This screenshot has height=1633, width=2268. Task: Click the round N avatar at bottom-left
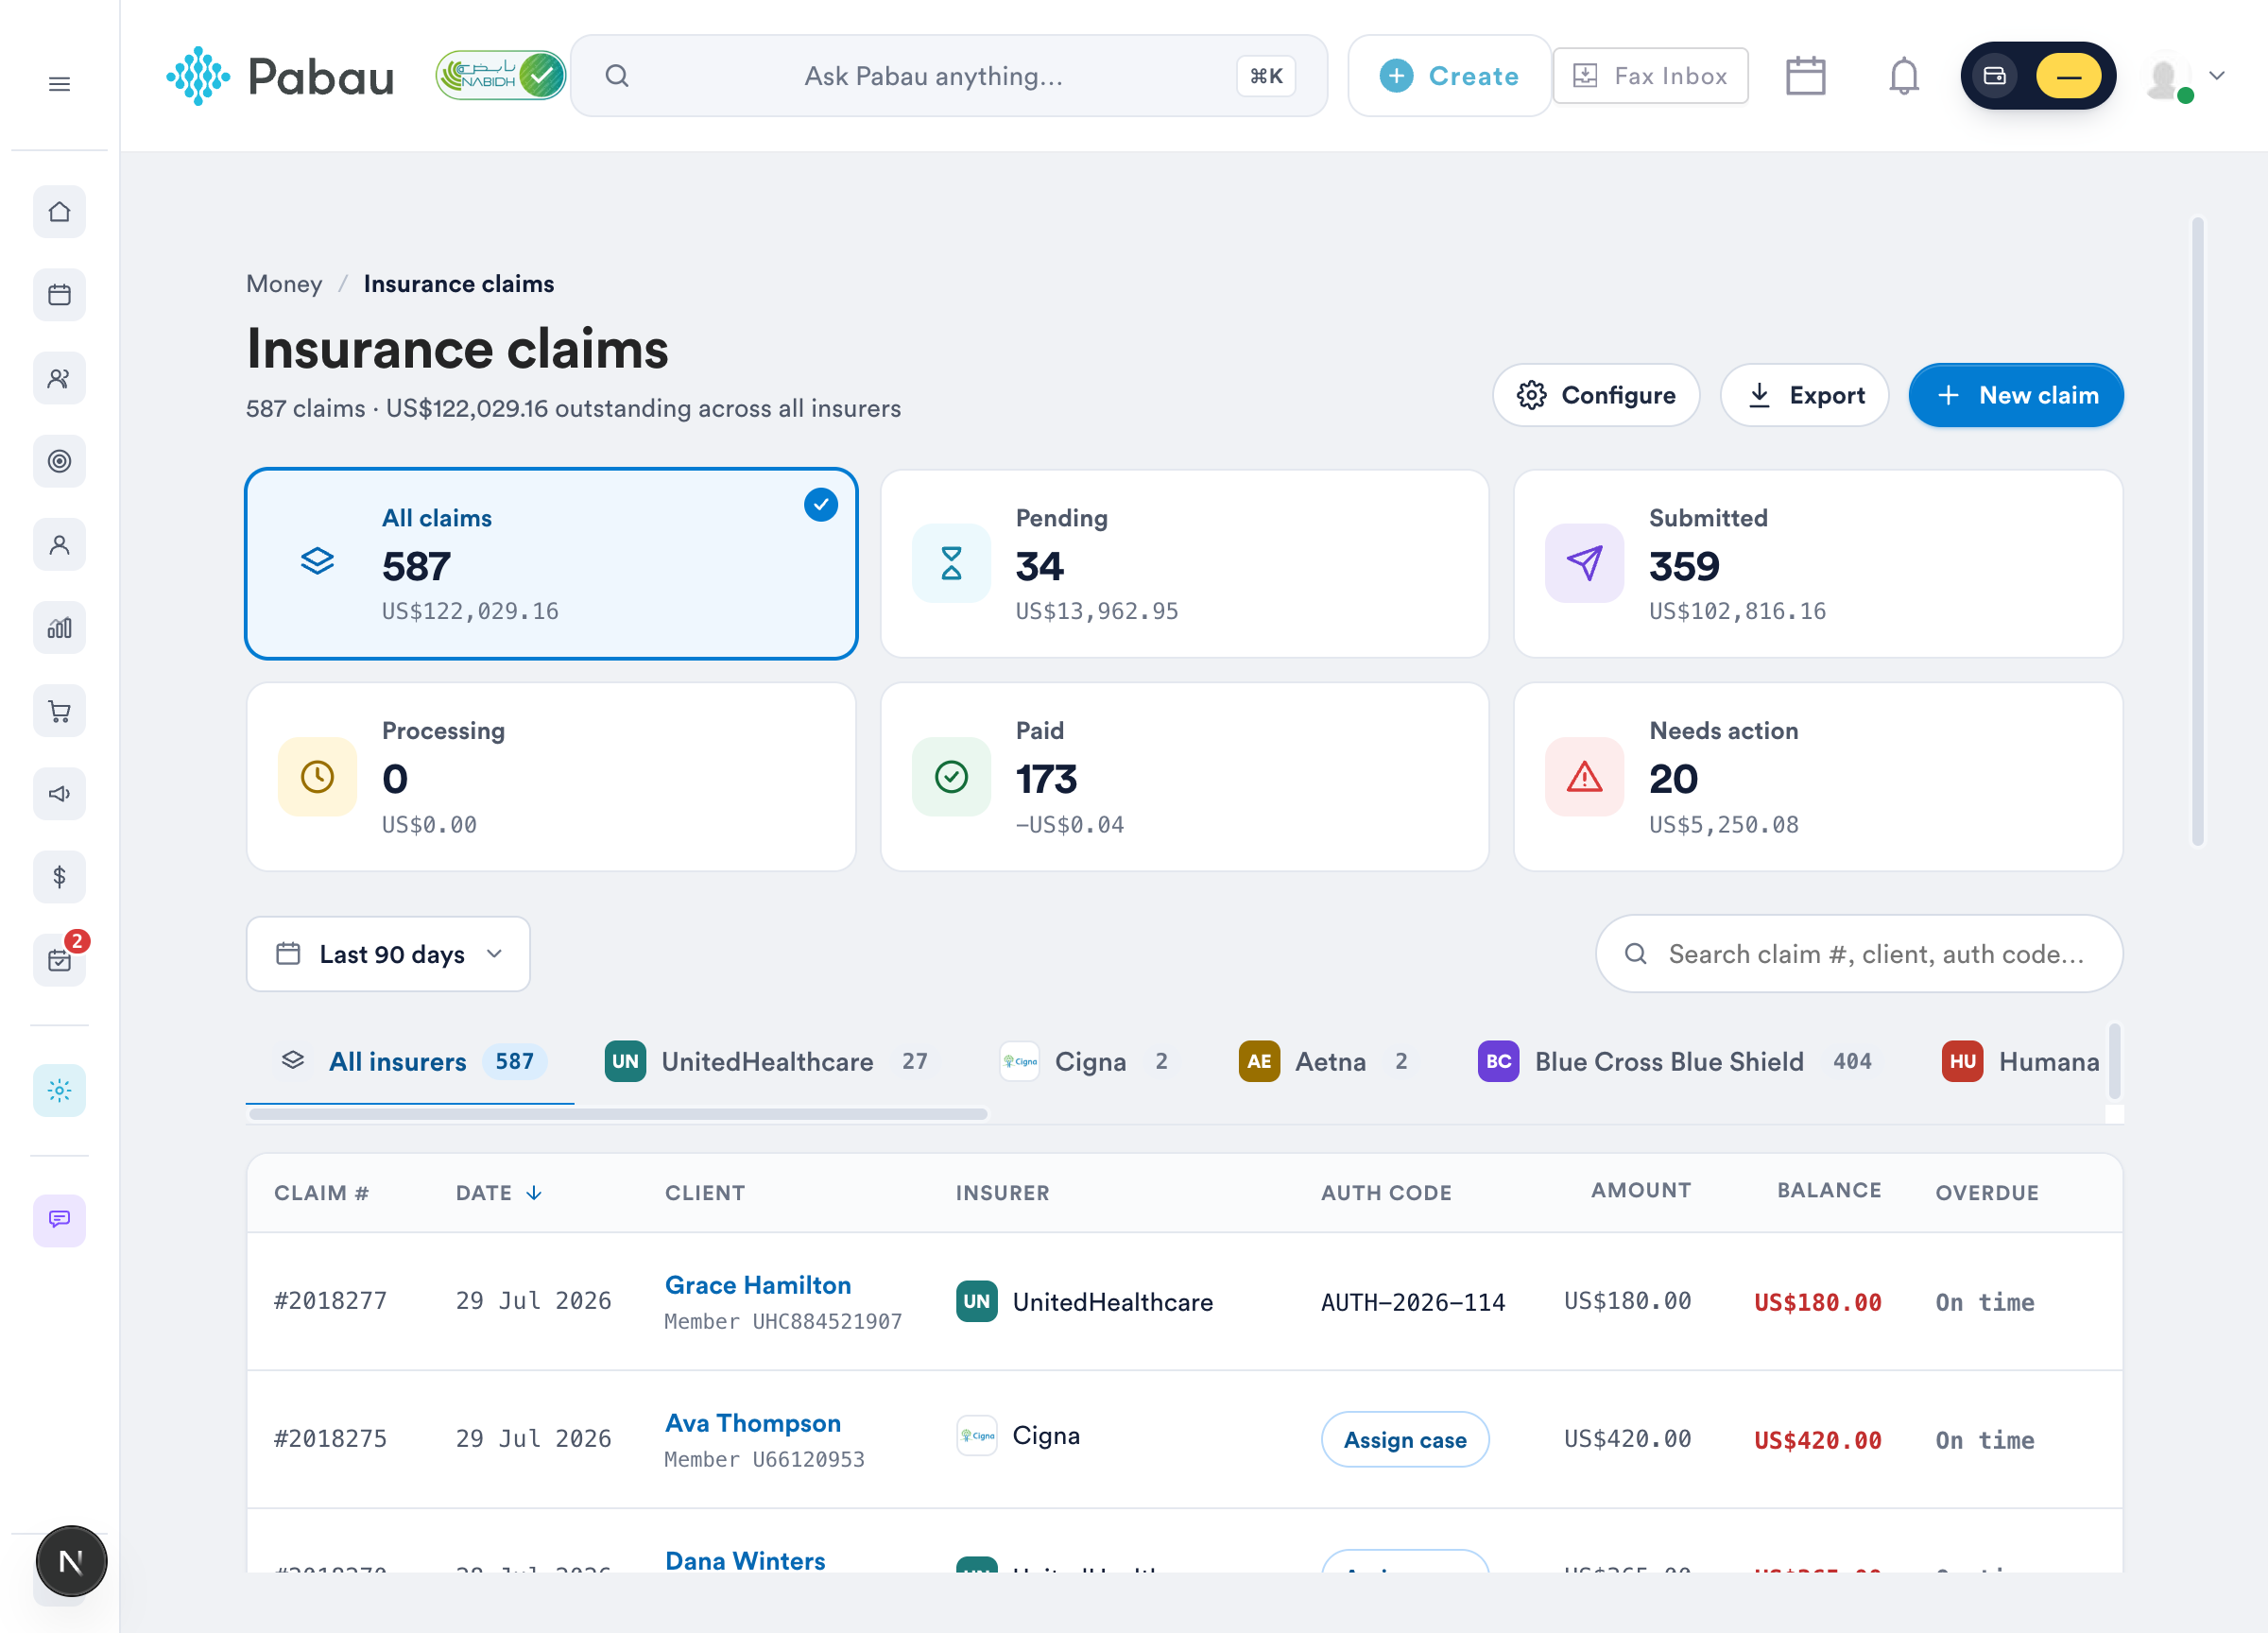pos(71,1561)
